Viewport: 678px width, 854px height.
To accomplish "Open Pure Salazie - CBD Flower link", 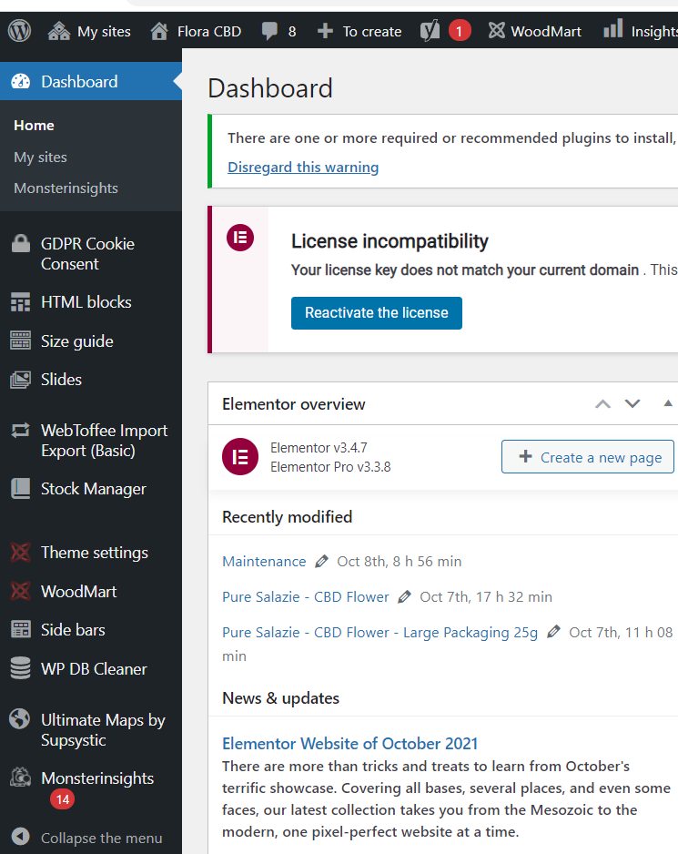I will tap(306, 596).
